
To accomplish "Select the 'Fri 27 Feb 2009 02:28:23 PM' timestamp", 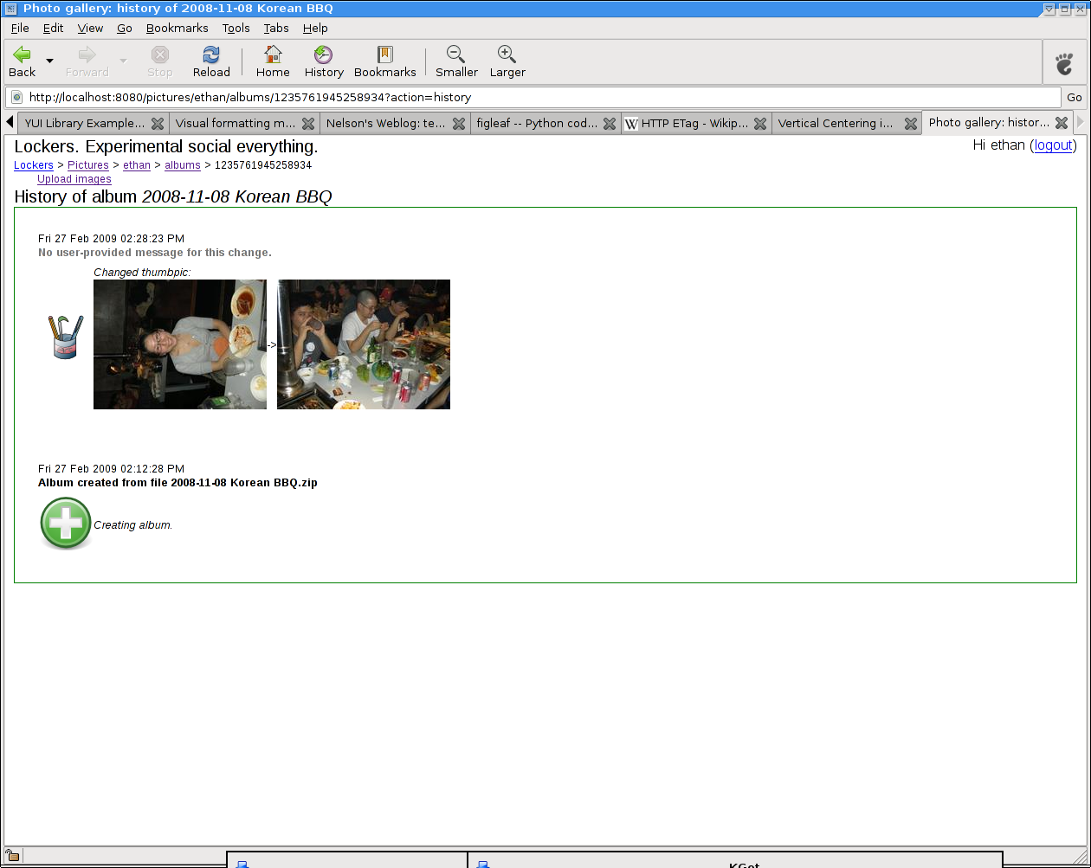I will click(111, 239).
